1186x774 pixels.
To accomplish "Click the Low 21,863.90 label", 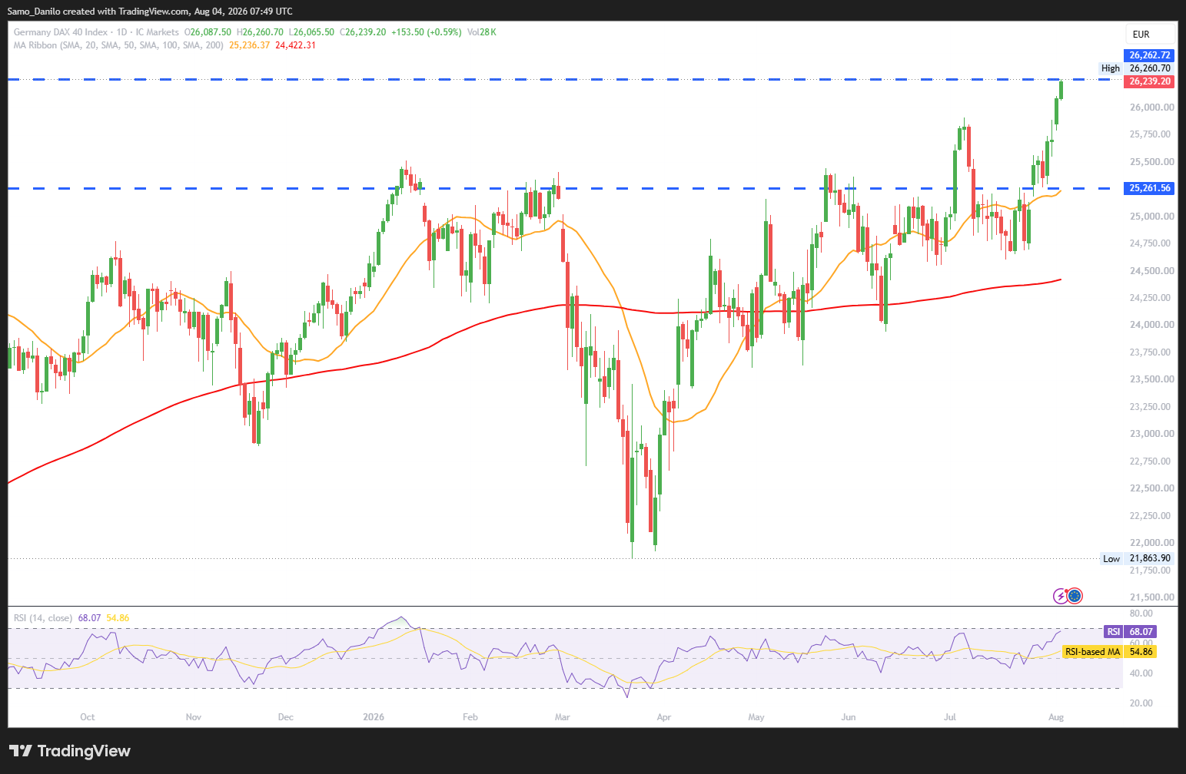I will (x=1137, y=559).
